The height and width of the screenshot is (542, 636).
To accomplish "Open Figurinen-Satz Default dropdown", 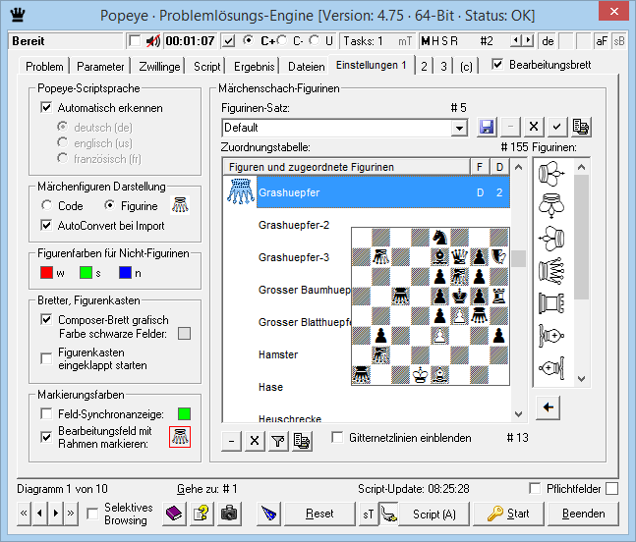I will [x=459, y=128].
